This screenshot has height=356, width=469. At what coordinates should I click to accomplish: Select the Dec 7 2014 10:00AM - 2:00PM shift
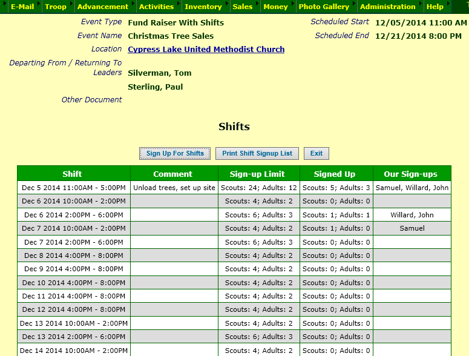(x=74, y=228)
